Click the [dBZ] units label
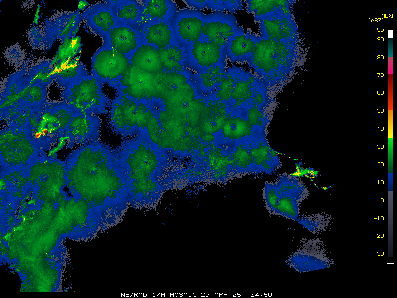 click(376, 20)
